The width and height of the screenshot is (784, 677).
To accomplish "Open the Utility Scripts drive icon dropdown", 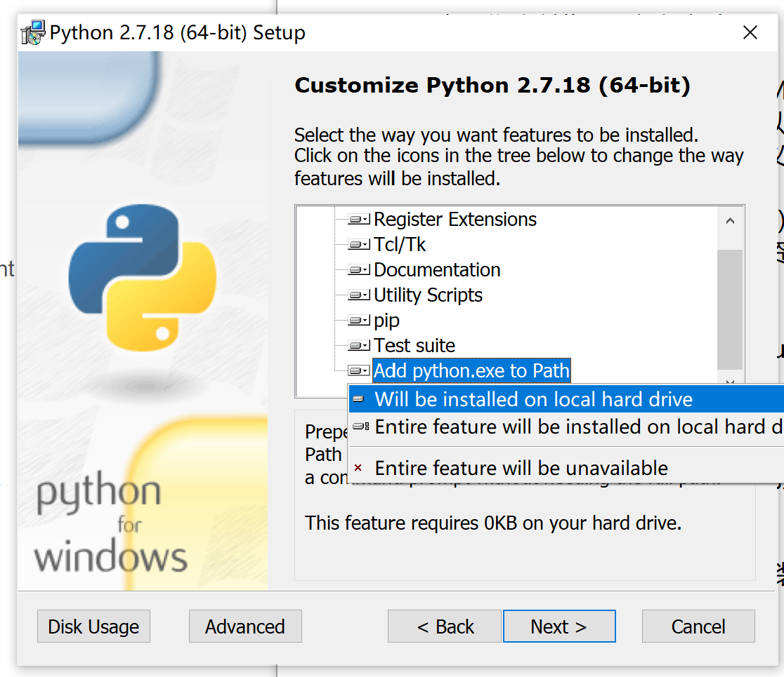I will coord(359,295).
